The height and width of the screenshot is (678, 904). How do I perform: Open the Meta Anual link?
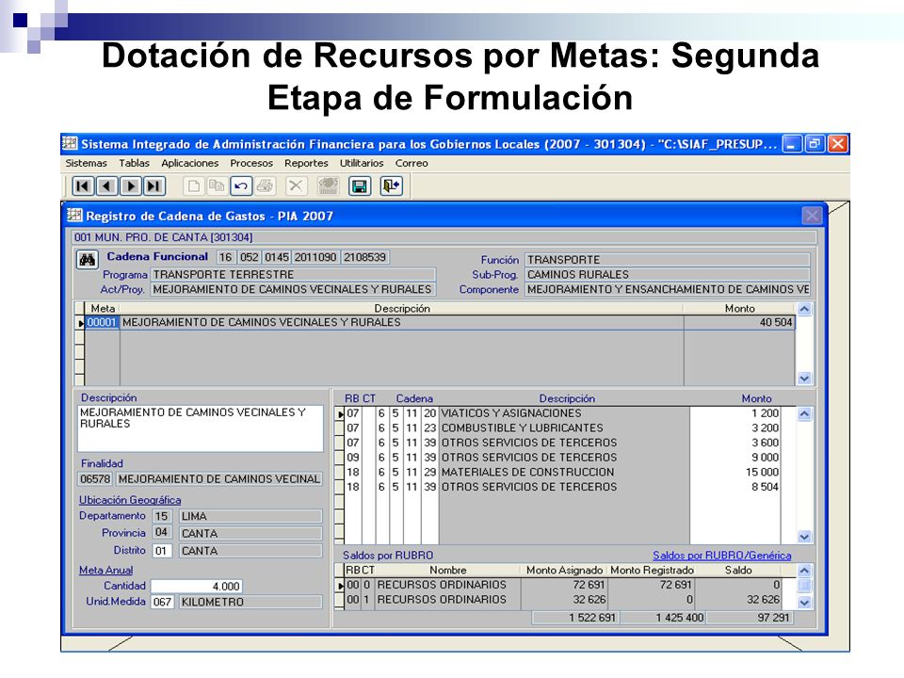pyautogui.click(x=105, y=570)
